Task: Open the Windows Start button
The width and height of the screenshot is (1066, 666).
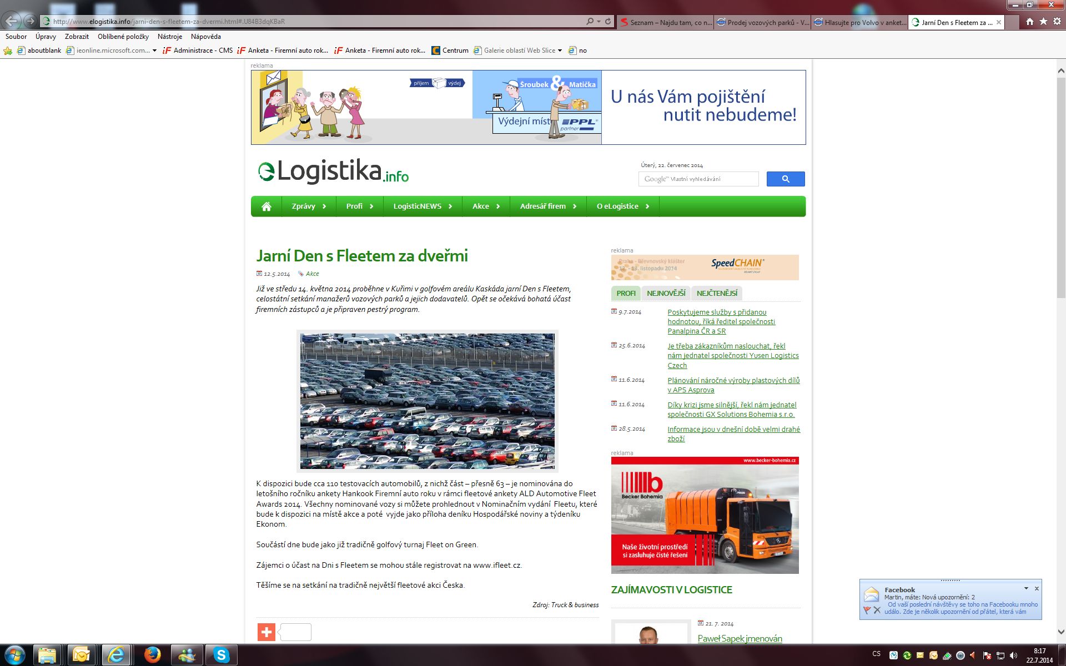Action: (14, 655)
